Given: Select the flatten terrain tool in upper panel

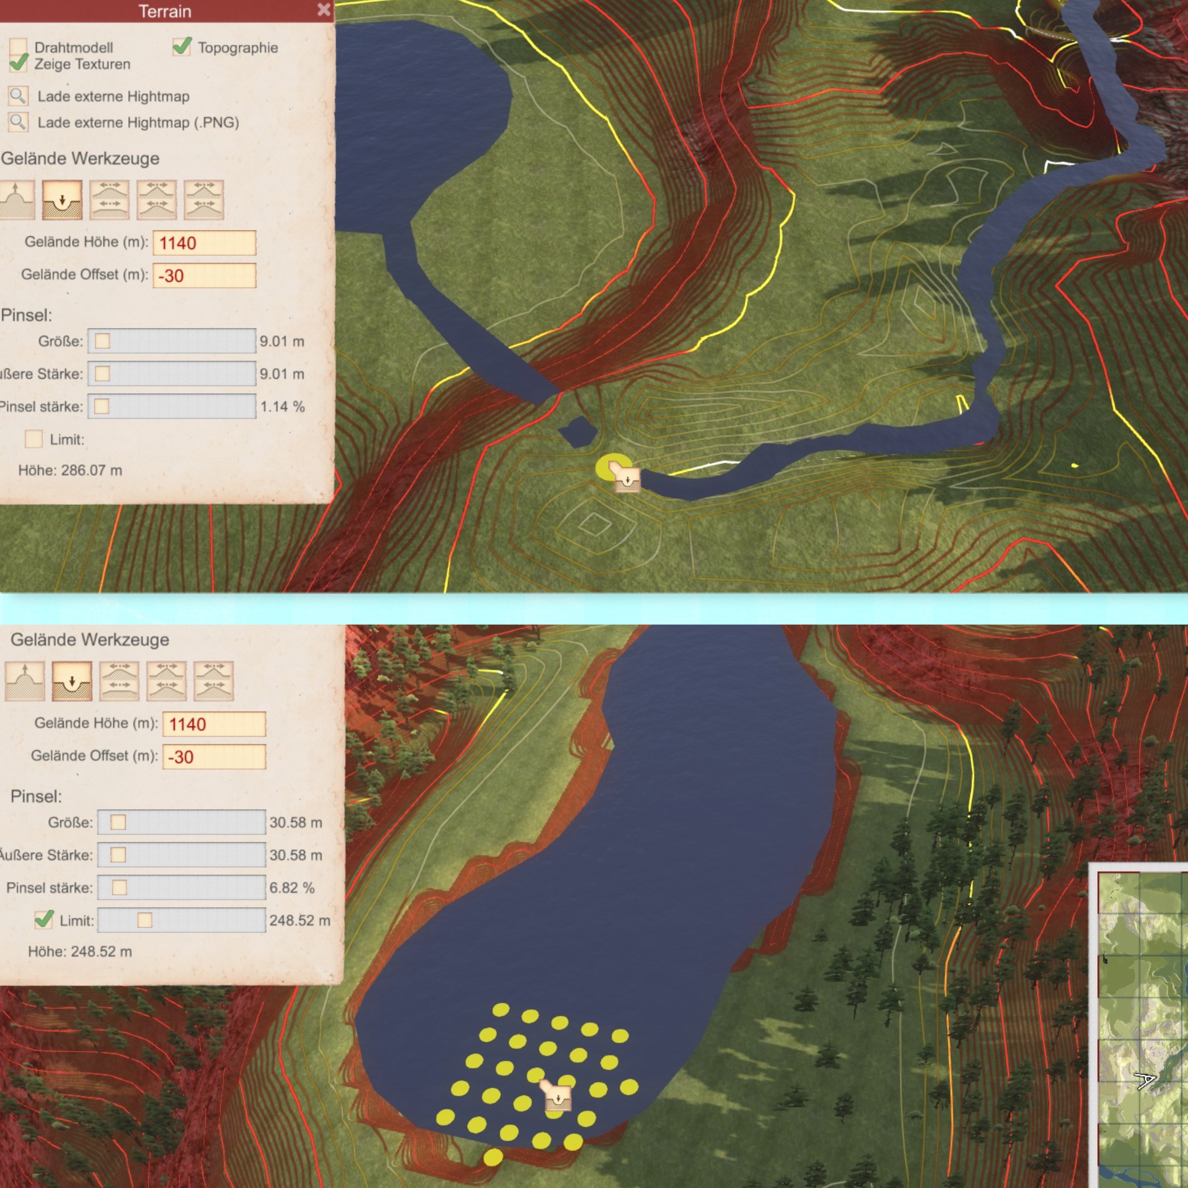Looking at the screenshot, I should [109, 200].
